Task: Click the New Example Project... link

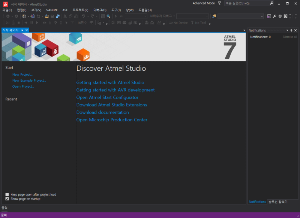Action: click(x=29, y=81)
